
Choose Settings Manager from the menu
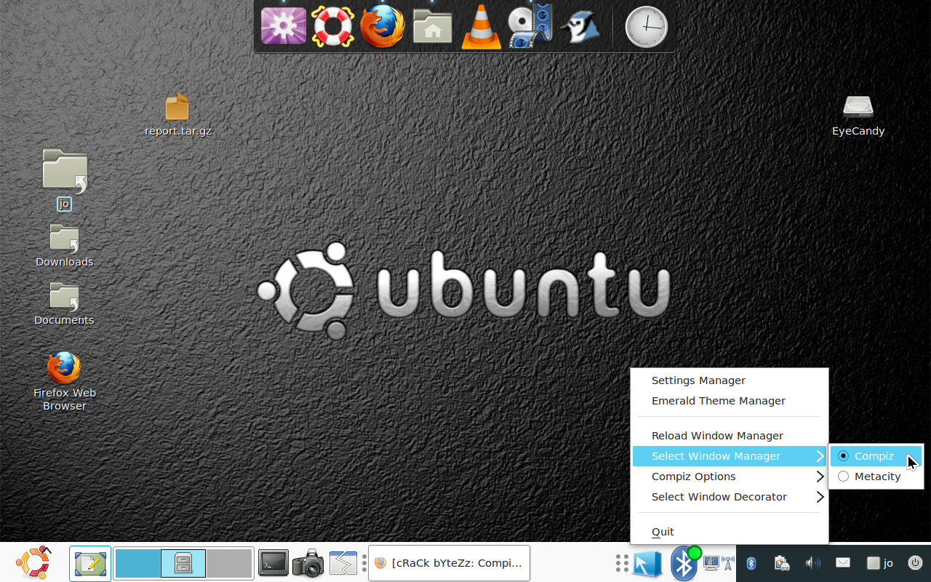point(698,380)
